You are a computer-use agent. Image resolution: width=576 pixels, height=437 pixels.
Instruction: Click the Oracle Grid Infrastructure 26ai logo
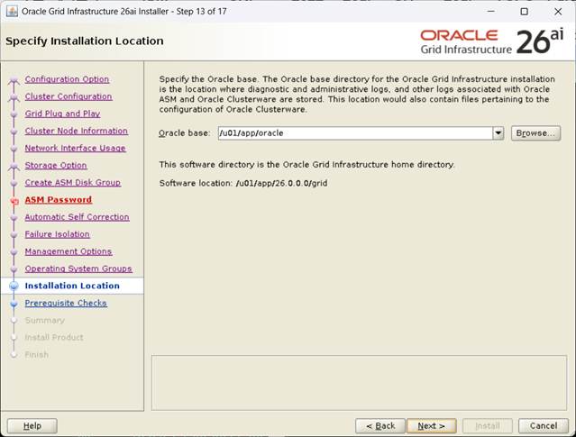click(492, 41)
